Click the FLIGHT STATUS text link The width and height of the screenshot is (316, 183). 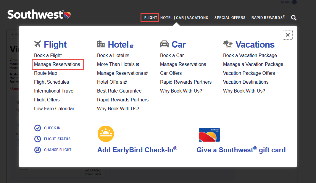[x=57, y=139]
